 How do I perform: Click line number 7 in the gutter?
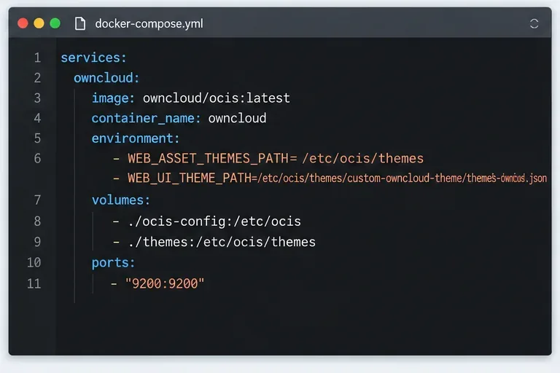click(x=37, y=200)
